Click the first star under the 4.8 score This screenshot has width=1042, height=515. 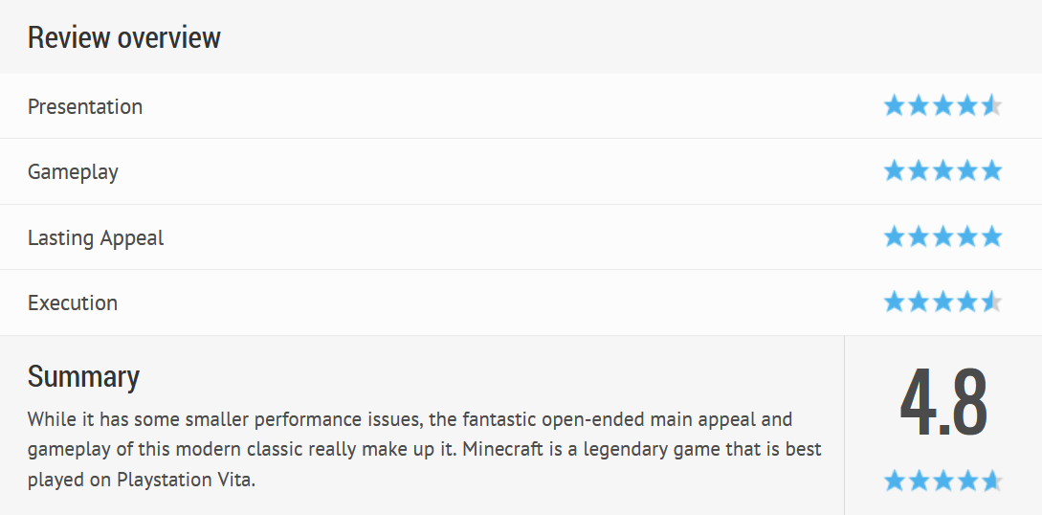[x=895, y=480]
